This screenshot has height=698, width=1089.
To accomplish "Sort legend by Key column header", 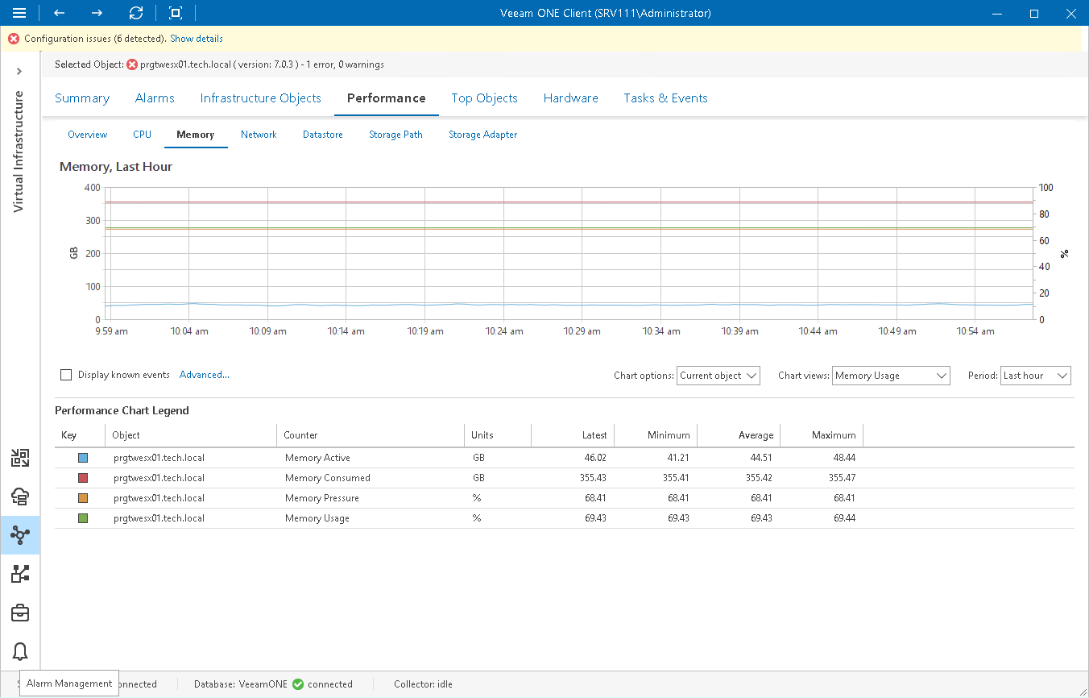I will [x=80, y=435].
